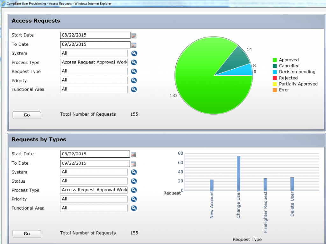Open the Status search lookup in Requests by Types
This screenshot has width=326, height=244.
(x=134, y=181)
